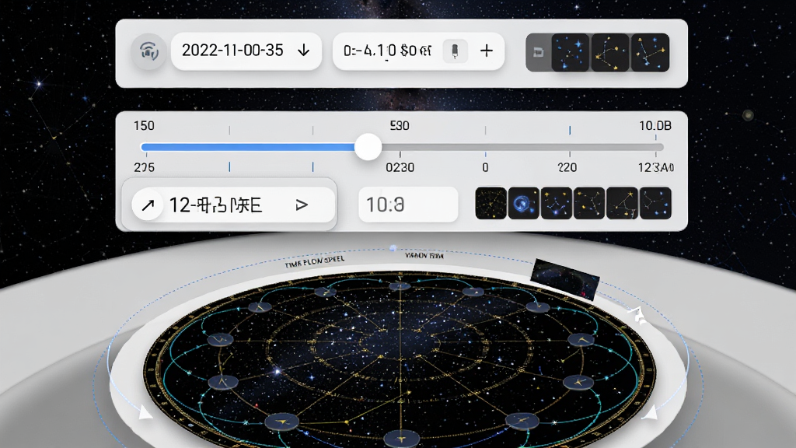Select the first constellation thumbnail in the top bar

point(570,52)
